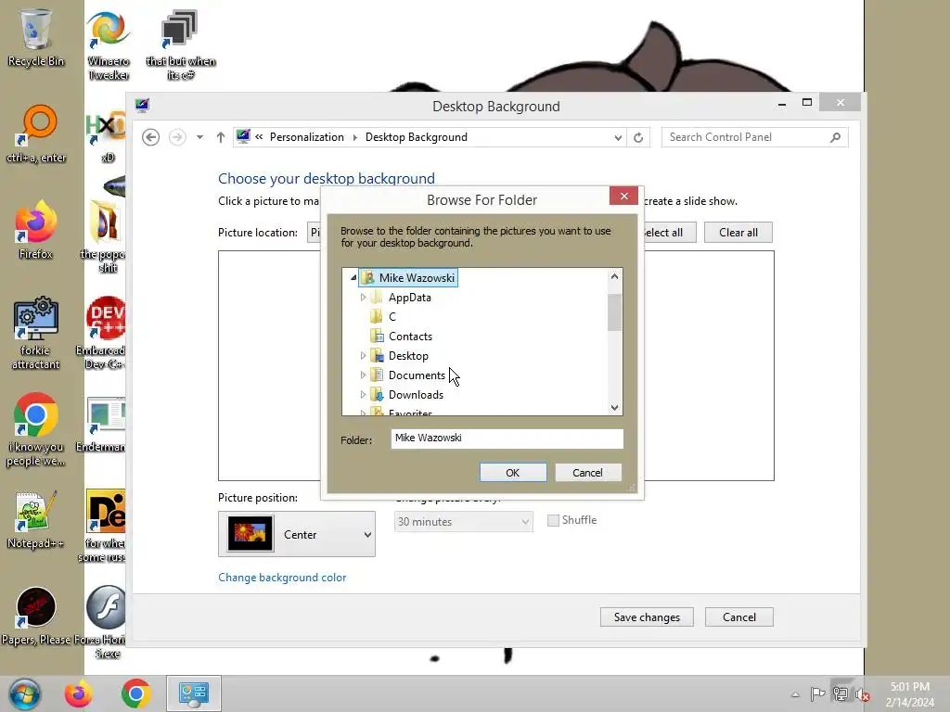
Task: Open Change background color link
Action: 282,578
